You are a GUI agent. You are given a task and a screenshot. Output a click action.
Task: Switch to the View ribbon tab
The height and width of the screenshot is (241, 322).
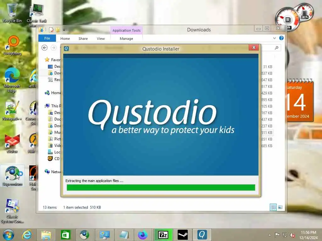point(101,39)
